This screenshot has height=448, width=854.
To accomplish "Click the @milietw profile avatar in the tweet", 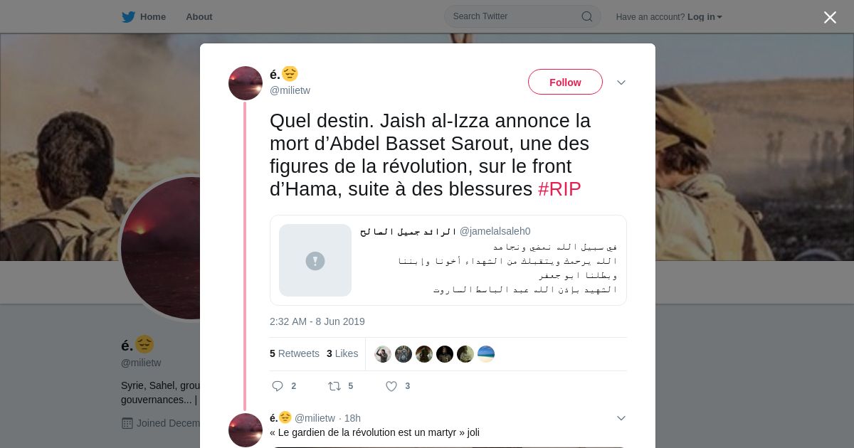I will point(246,83).
